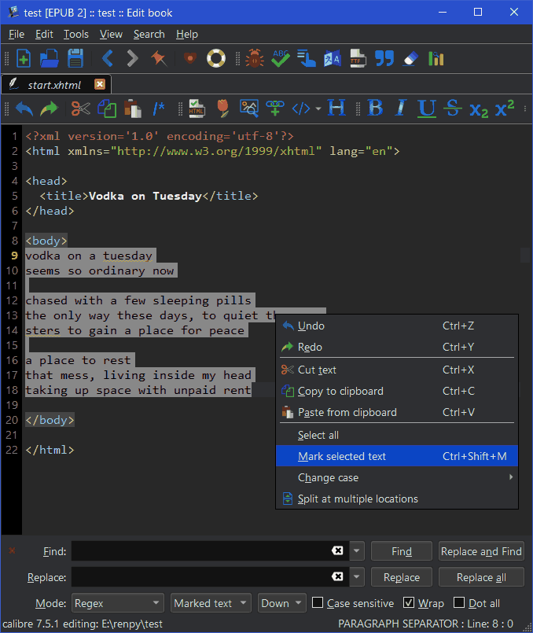Click the Insert image icon

coord(248,109)
